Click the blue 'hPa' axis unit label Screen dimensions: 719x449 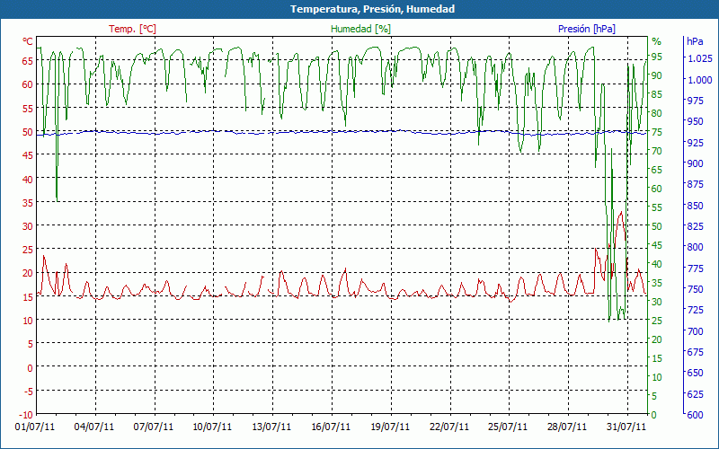point(695,41)
